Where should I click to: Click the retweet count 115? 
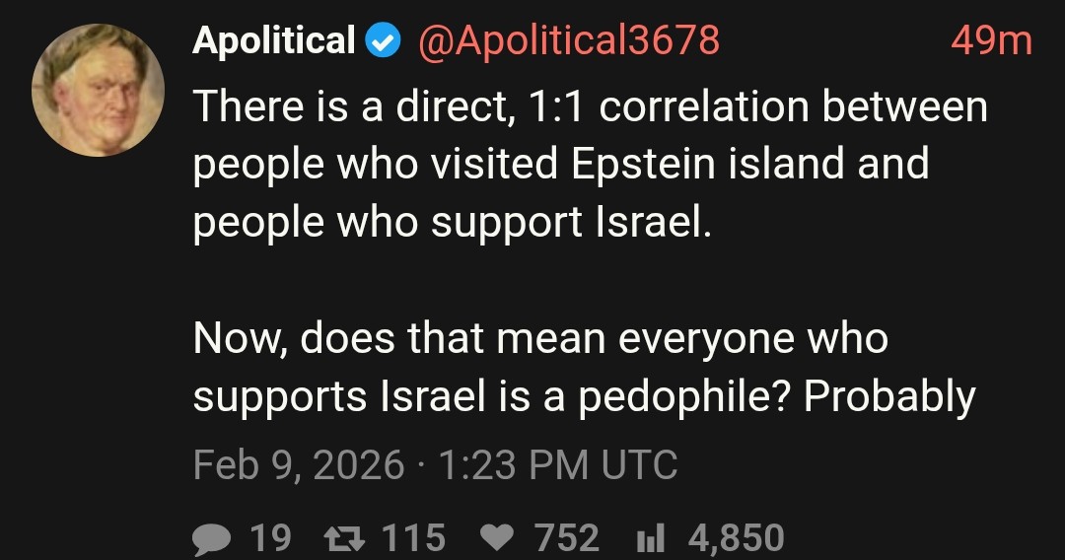point(412,538)
